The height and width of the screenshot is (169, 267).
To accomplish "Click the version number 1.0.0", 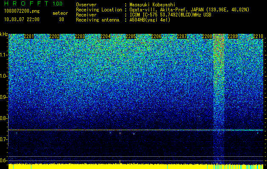I will click(58, 4).
